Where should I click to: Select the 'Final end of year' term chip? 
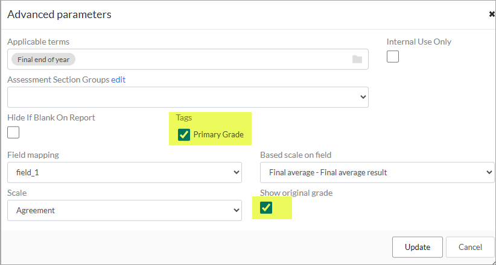tap(43, 60)
